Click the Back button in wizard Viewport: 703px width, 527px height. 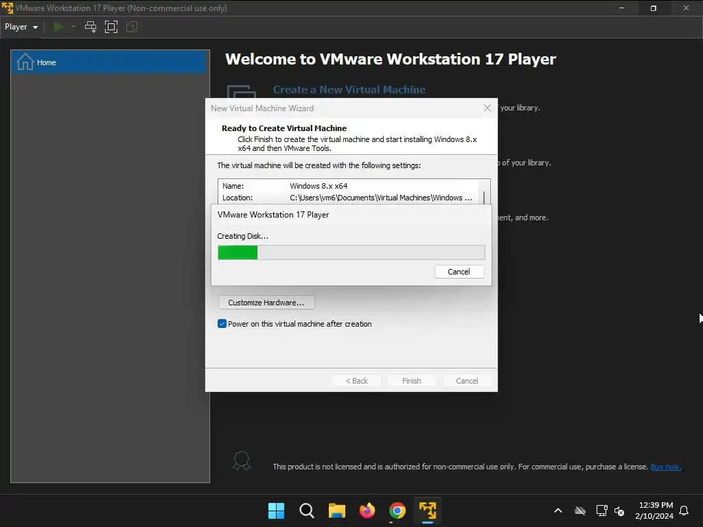coord(356,380)
